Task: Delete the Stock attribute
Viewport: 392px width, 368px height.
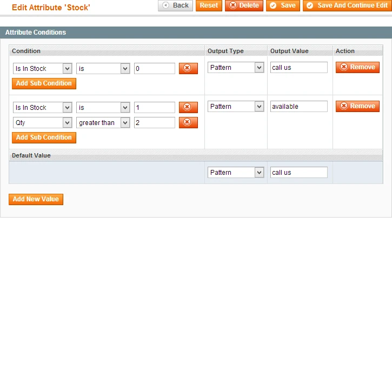Action: [x=244, y=5]
